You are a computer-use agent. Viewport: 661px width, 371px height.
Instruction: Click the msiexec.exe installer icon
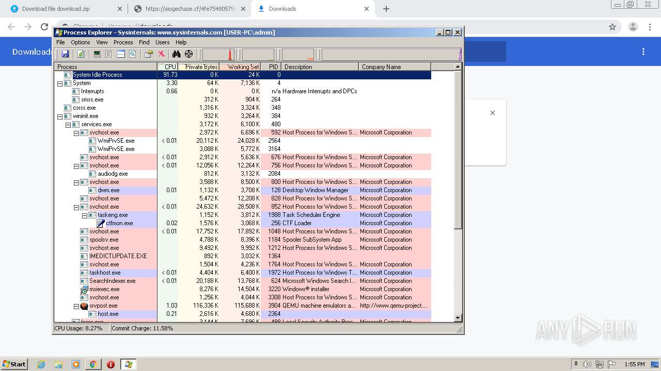tap(84, 289)
